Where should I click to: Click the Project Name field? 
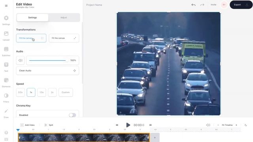(x=94, y=5)
